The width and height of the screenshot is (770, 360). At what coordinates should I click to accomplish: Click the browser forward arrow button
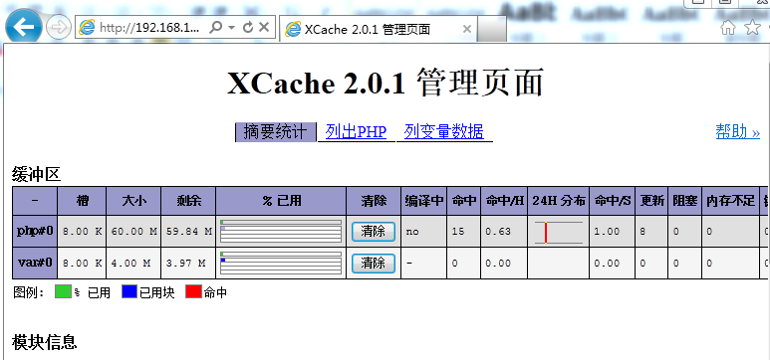(59, 27)
